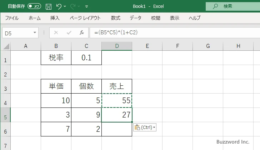Viewport: 260px width, 150px height.
Task: Open the ファイル tab
Action: [x=12, y=18]
